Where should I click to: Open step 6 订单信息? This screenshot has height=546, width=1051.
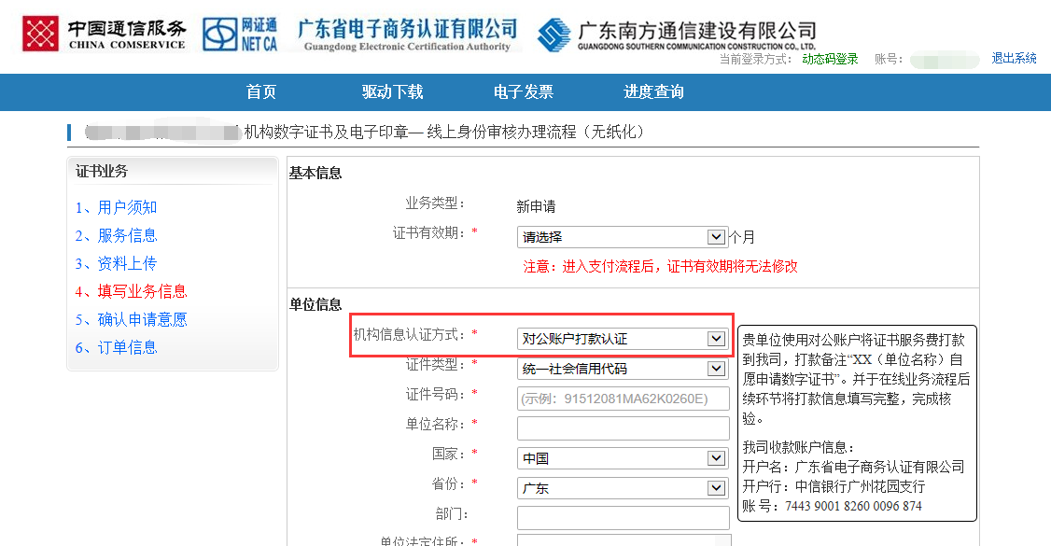click(x=117, y=347)
